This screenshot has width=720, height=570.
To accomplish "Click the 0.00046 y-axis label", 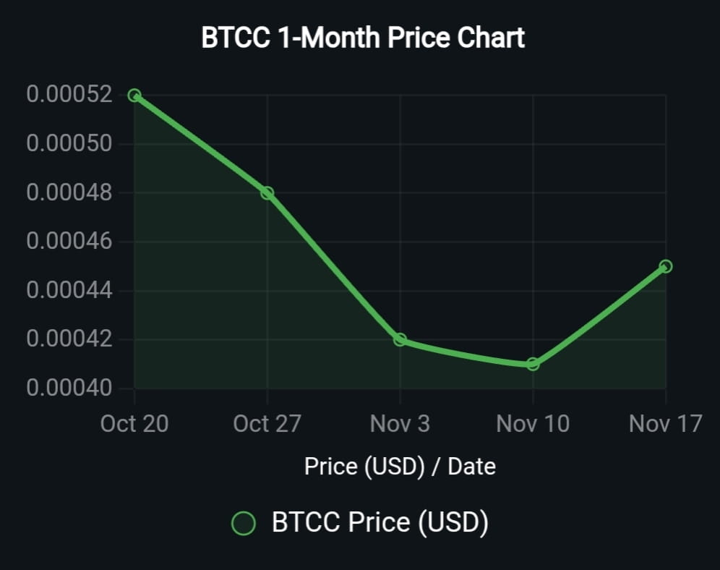I will 69,241.
